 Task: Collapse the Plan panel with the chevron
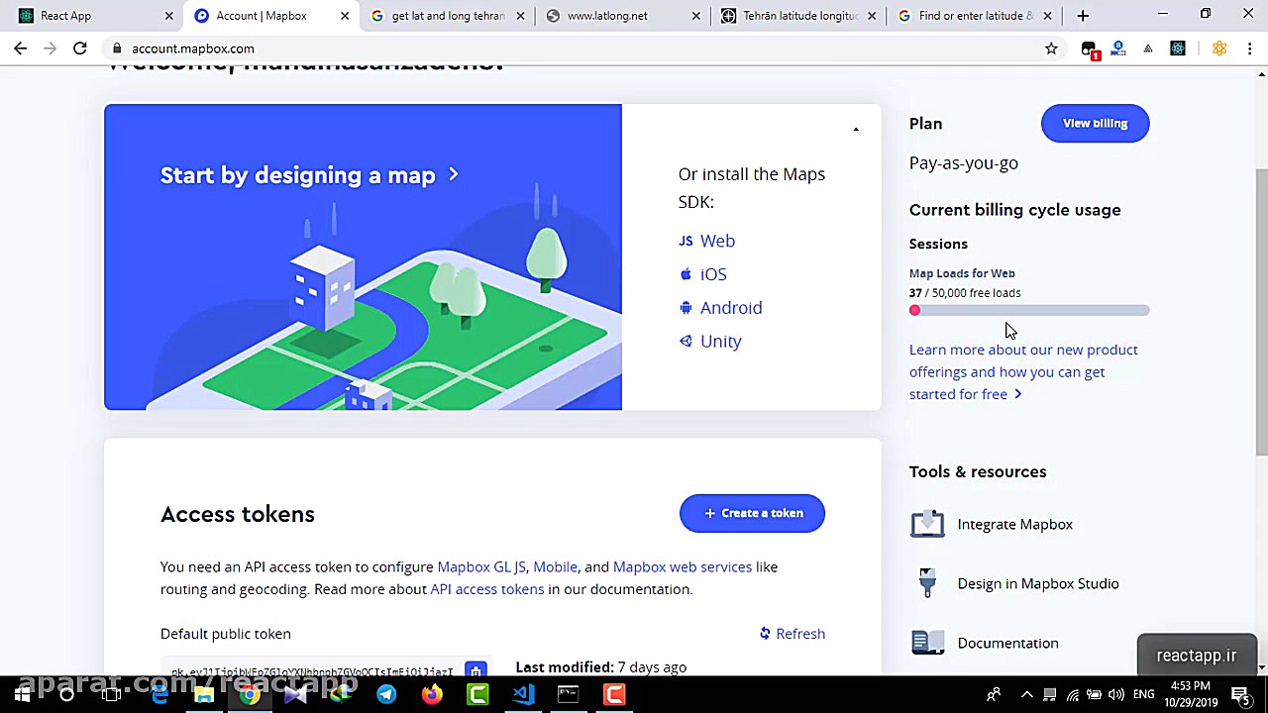pyautogui.click(x=855, y=129)
